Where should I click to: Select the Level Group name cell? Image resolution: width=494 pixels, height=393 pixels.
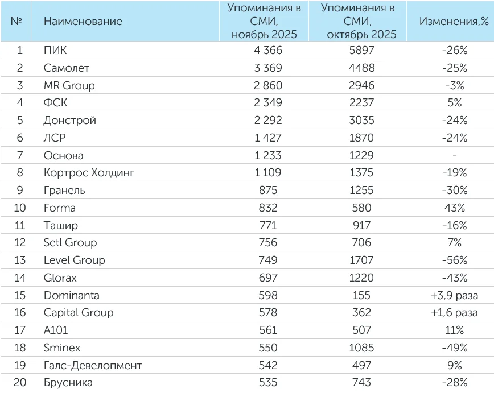pos(74,260)
